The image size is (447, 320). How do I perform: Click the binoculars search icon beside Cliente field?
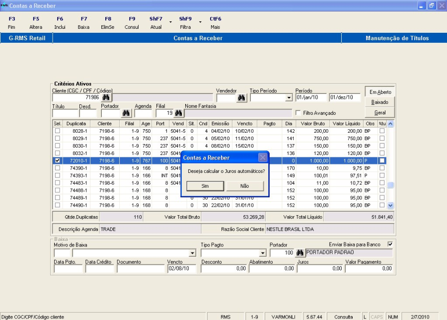pyautogui.click(x=106, y=98)
